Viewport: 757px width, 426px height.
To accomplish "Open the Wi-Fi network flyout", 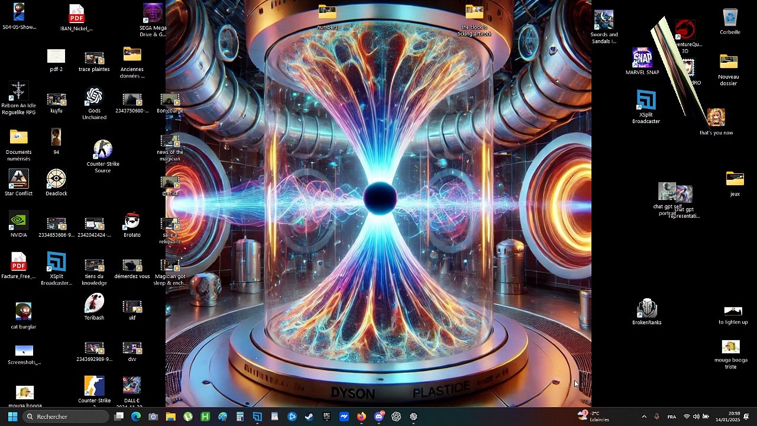I will point(687,417).
